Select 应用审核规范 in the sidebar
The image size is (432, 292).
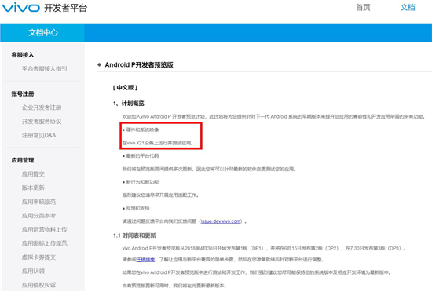[x=38, y=202]
